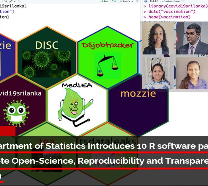Screen dimensions: 208x186
Task: Expand the Source options dropdown arrow
Action: point(133,1)
